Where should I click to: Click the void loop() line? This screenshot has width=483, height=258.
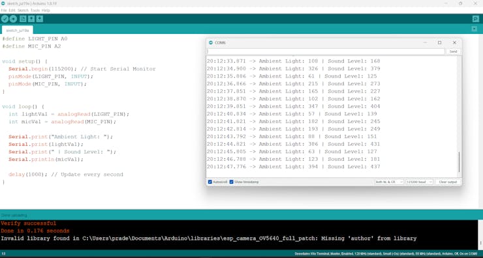pos(23,107)
